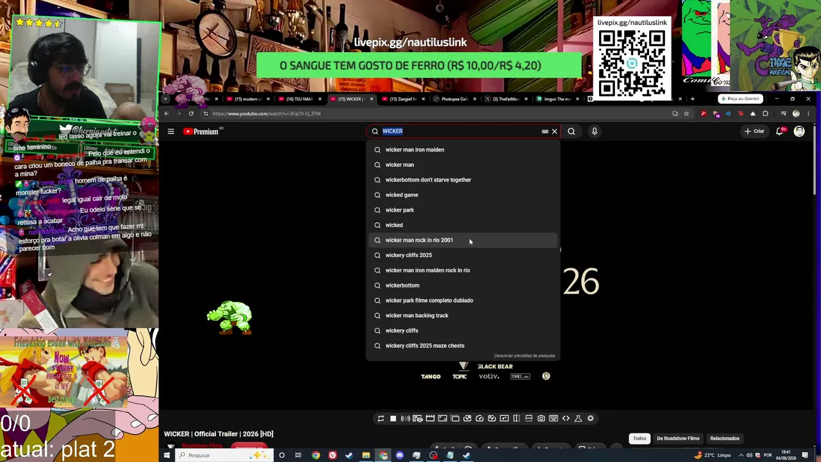Click the keyboard icon in video toolbar

pos(554,418)
